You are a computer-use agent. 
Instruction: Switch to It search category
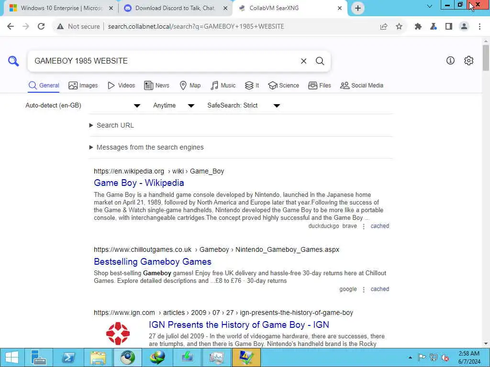(252, 86)
